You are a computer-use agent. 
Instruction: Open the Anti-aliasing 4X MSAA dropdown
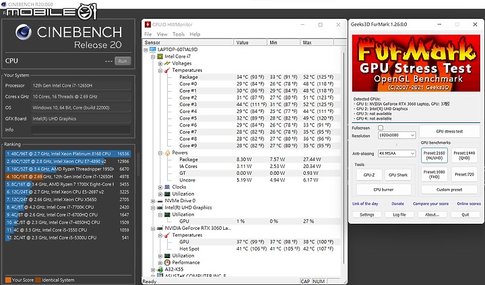[397, 153]
